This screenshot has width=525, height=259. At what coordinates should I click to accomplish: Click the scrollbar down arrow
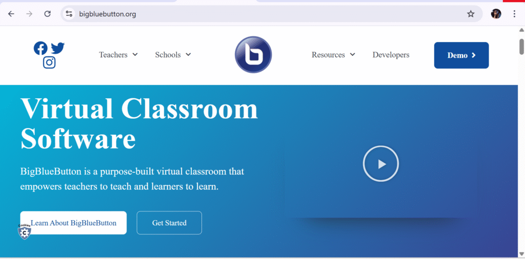pyautogui.click(x=521, y=253)
